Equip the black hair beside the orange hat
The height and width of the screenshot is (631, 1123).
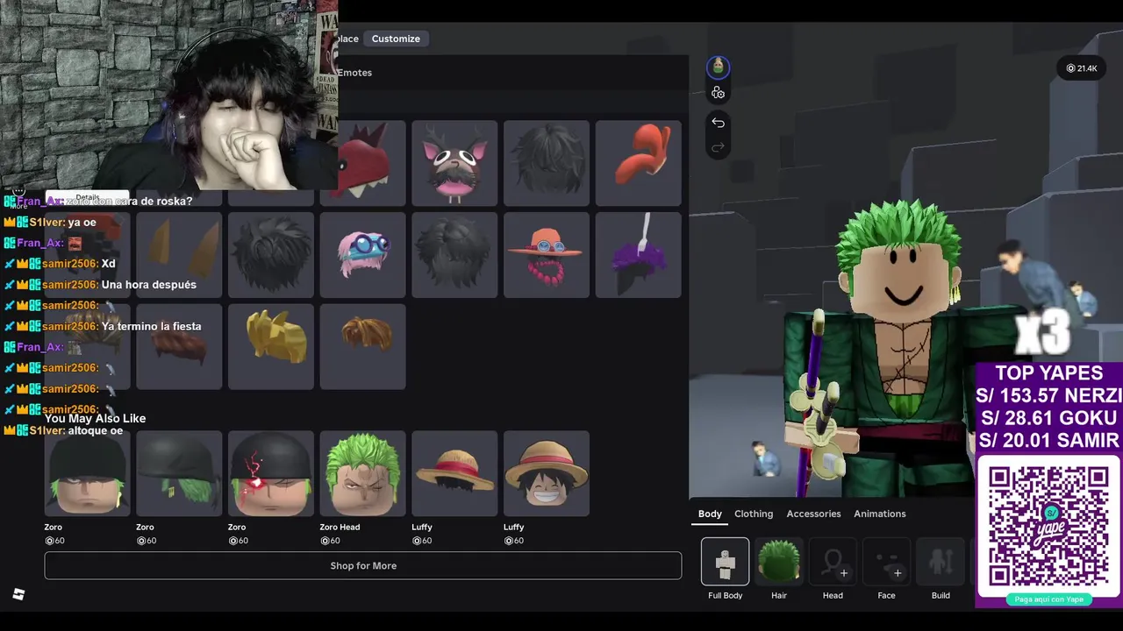click(454, 254)
